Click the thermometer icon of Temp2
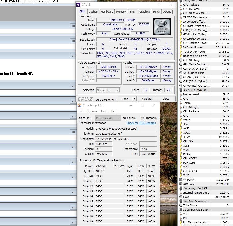233x226 pixels. point(181,103)
